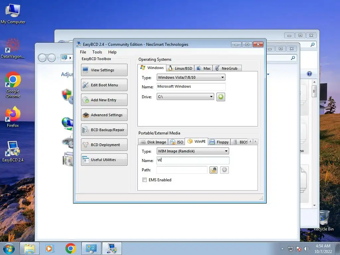
Task: Open the Advanced Settings section
Action: 104,115
